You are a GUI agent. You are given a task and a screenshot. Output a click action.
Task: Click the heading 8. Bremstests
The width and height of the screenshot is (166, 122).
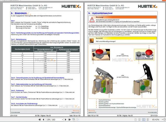pos(19,13)
